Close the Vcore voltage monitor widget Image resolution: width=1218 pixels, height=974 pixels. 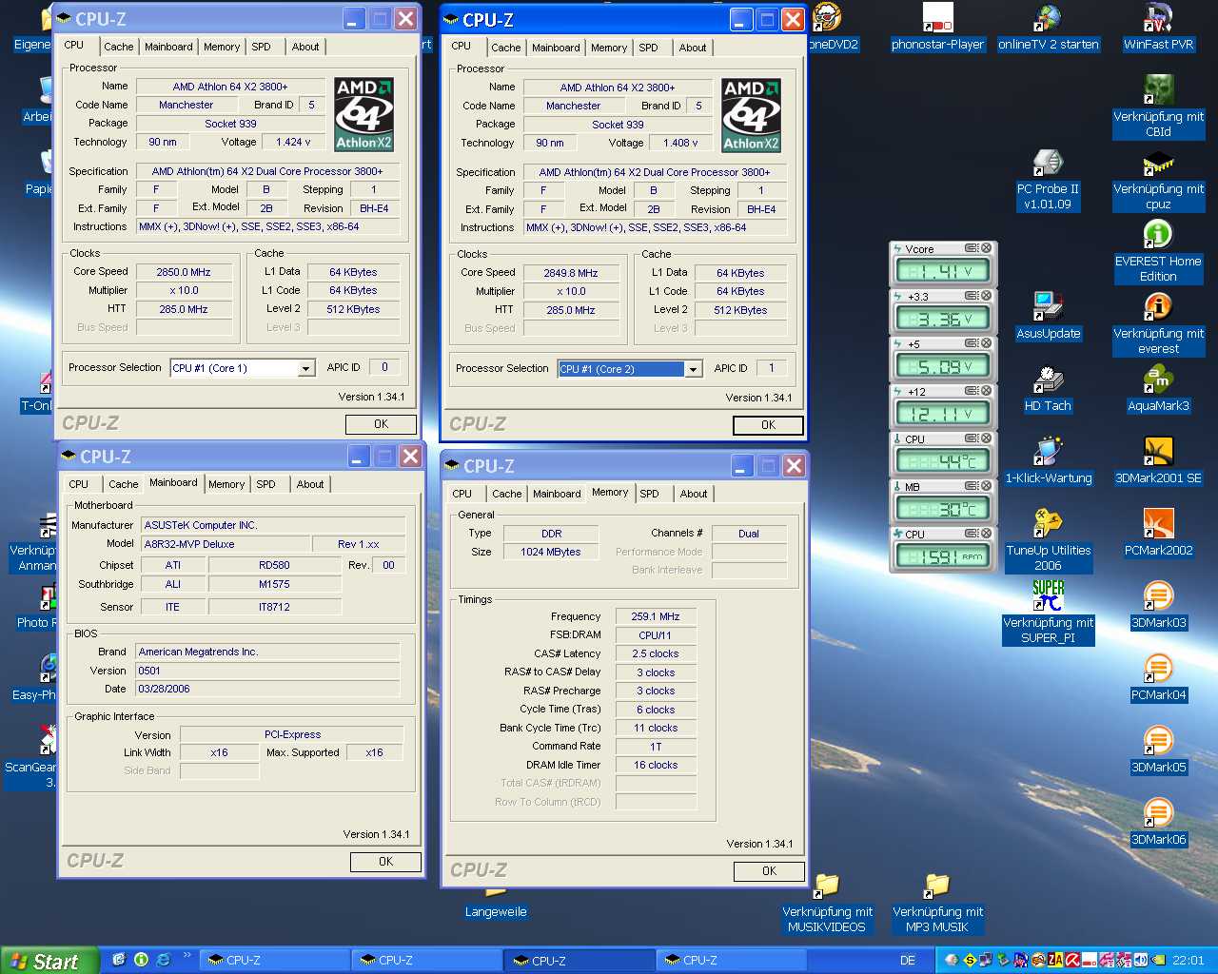pos(986,248)
